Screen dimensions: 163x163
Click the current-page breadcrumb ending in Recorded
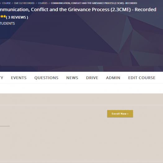pos(94,3)
